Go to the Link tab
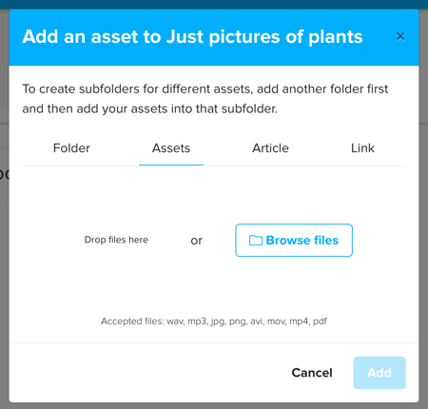 (362, 148)
